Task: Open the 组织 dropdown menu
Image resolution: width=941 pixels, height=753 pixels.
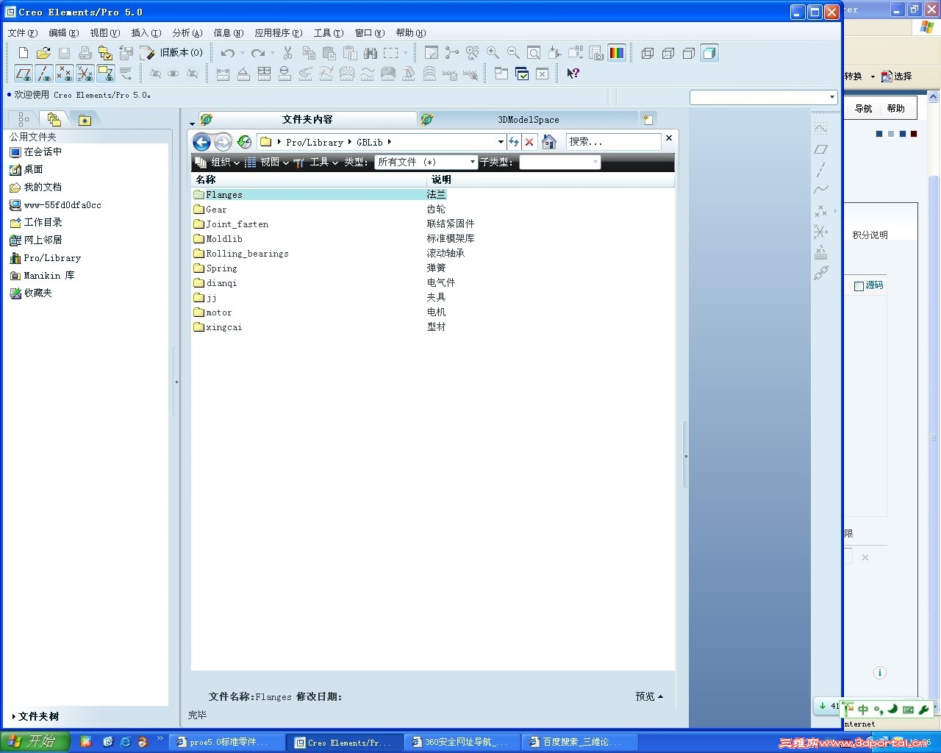Action: 218,163
